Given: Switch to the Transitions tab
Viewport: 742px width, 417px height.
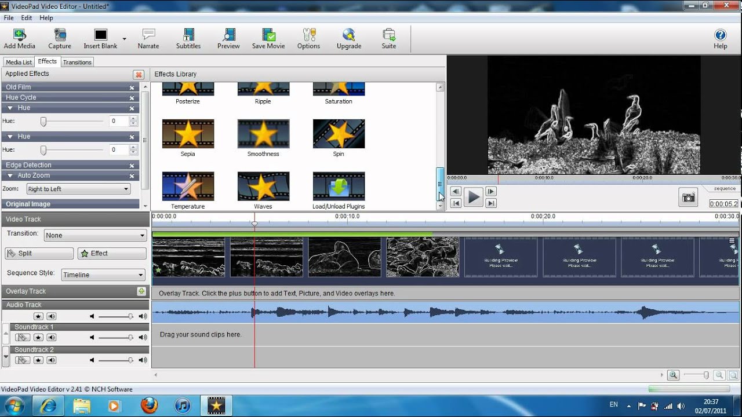Looking at the screenshot, I should [77, 62].
